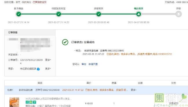
Task: Click the 申请开票 invoice link
Action: click(93, 64)
